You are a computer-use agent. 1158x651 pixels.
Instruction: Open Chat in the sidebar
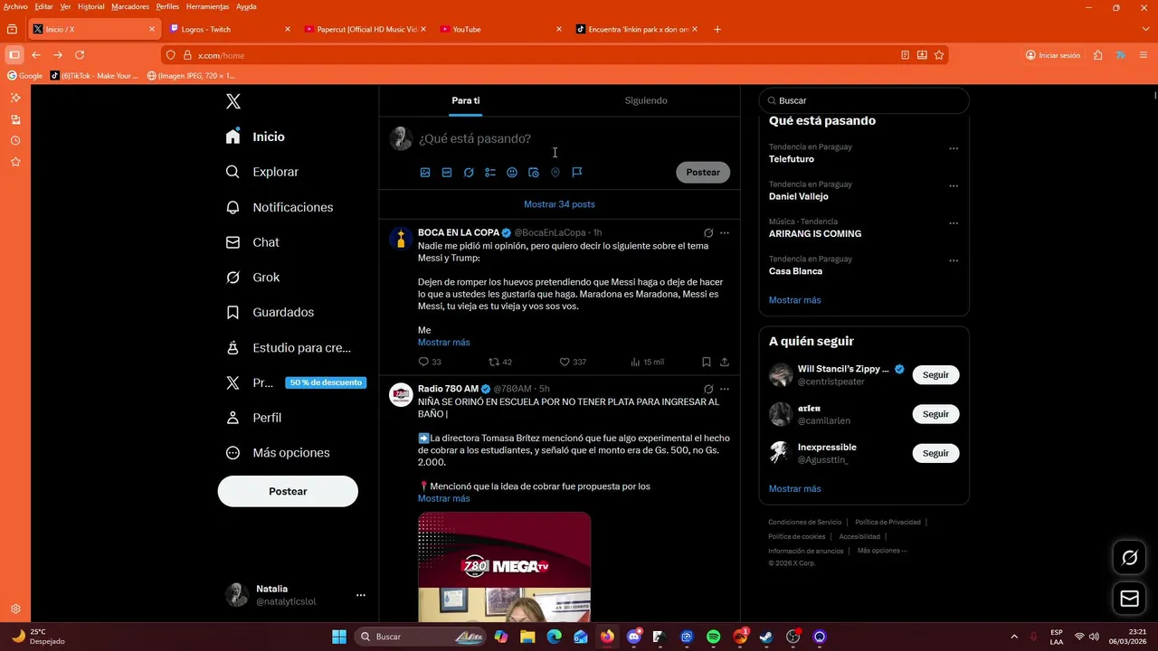coord(252,242)
